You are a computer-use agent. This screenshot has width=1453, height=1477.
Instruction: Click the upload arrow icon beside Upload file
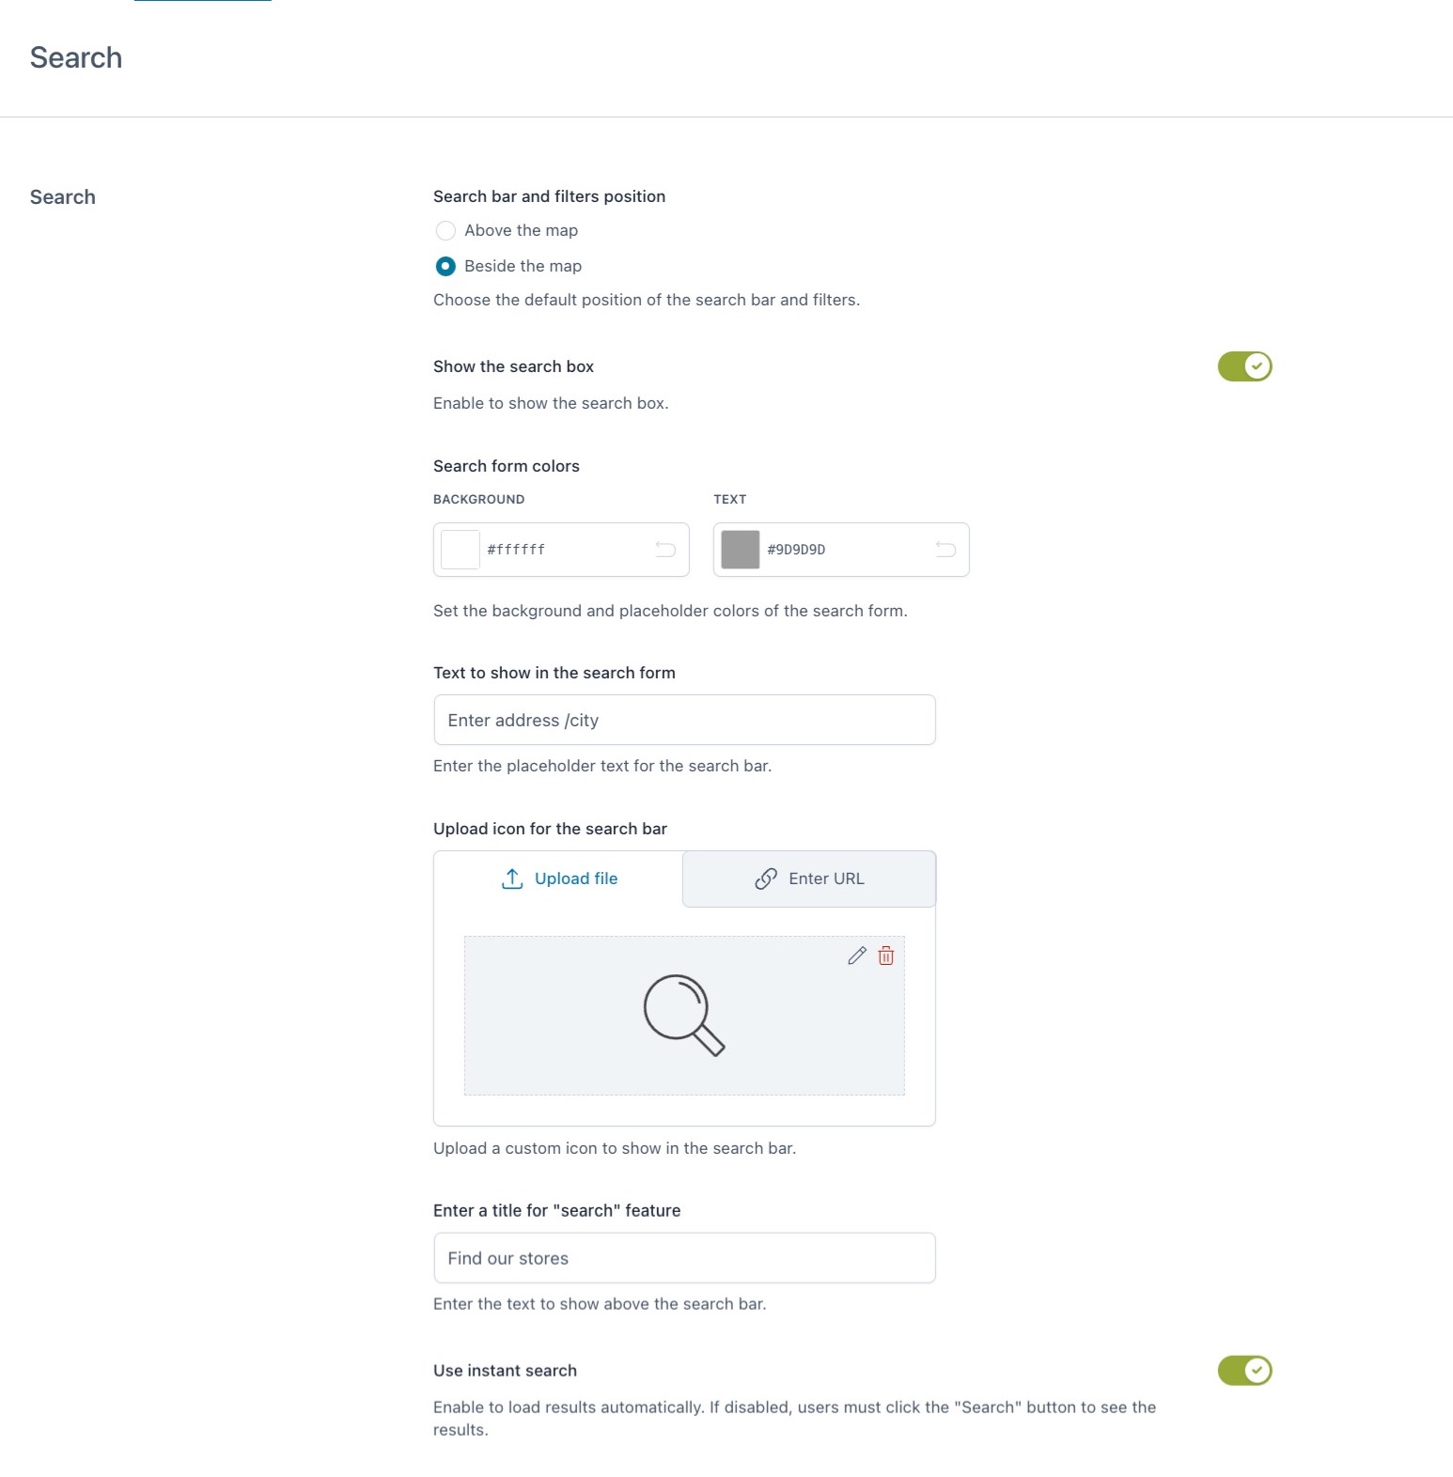[x=512, y=878]
